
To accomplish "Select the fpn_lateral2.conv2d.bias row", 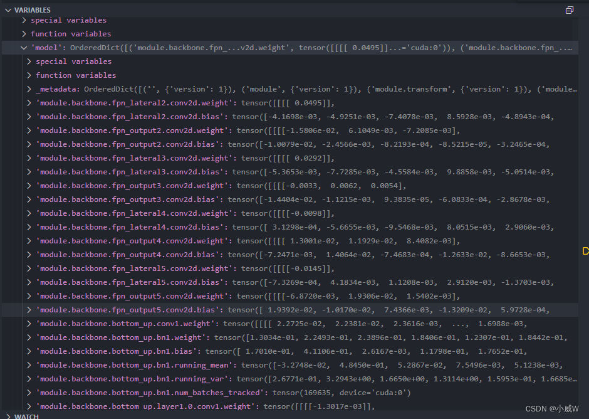I will 289,117.
